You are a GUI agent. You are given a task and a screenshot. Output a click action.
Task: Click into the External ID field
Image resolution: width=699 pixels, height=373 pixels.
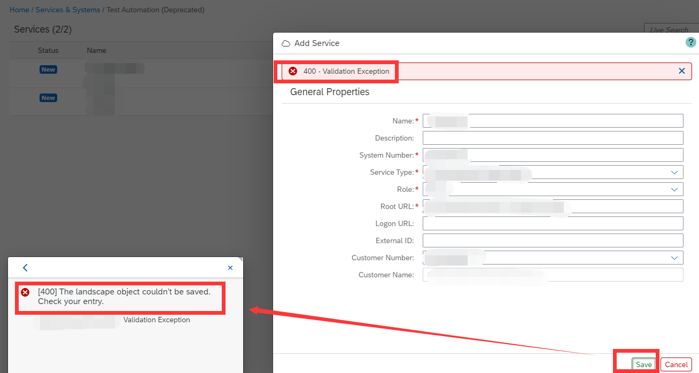coord(553,240)
